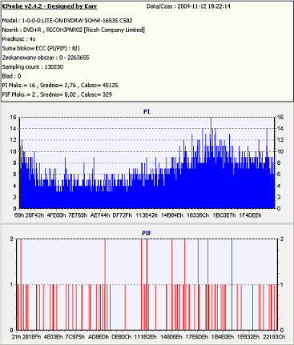Viewport: 294px width, 345px height.
Task: Click the KProbe v2.4.2 underlined title
Action: coord(50,6)
